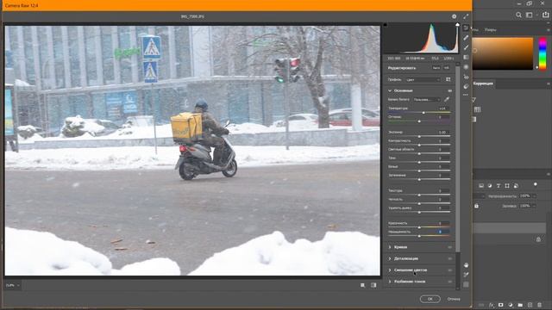Toggle Camera Raw full screen mode
Image resolution: width=552 pixels, height=310 pixels.
[466, 16]
